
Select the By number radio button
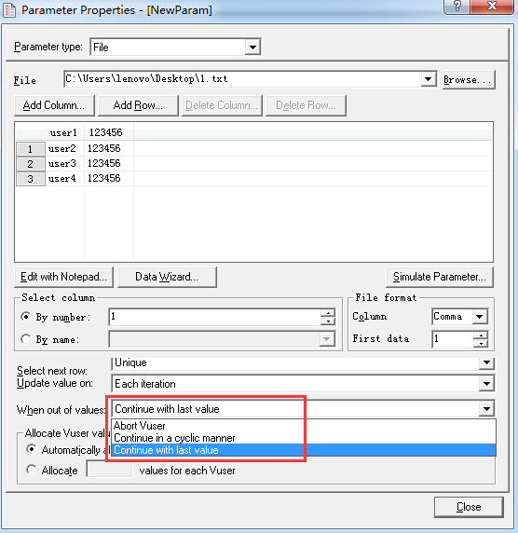25,317
